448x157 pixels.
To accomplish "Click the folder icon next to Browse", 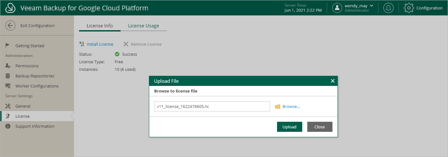I will click(x=277, y=106).
